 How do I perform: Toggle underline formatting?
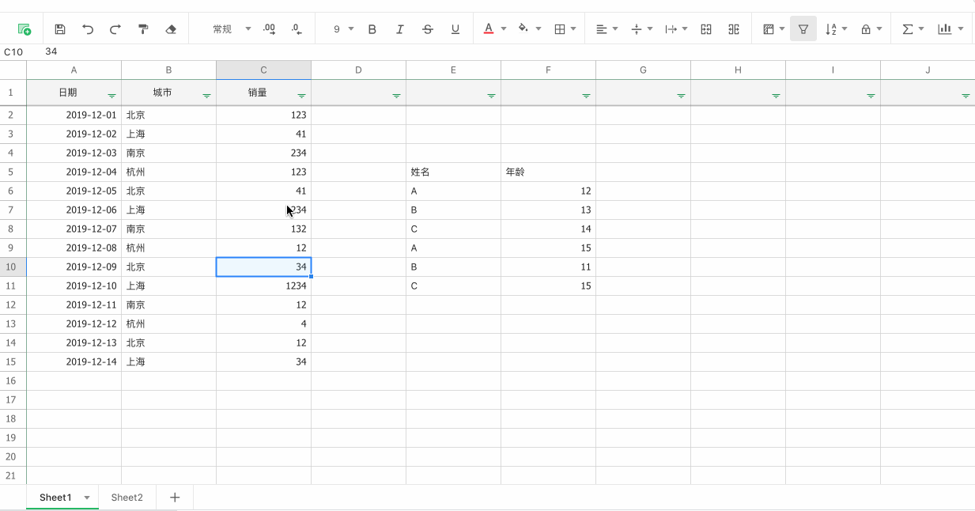[x=455, y=29]
